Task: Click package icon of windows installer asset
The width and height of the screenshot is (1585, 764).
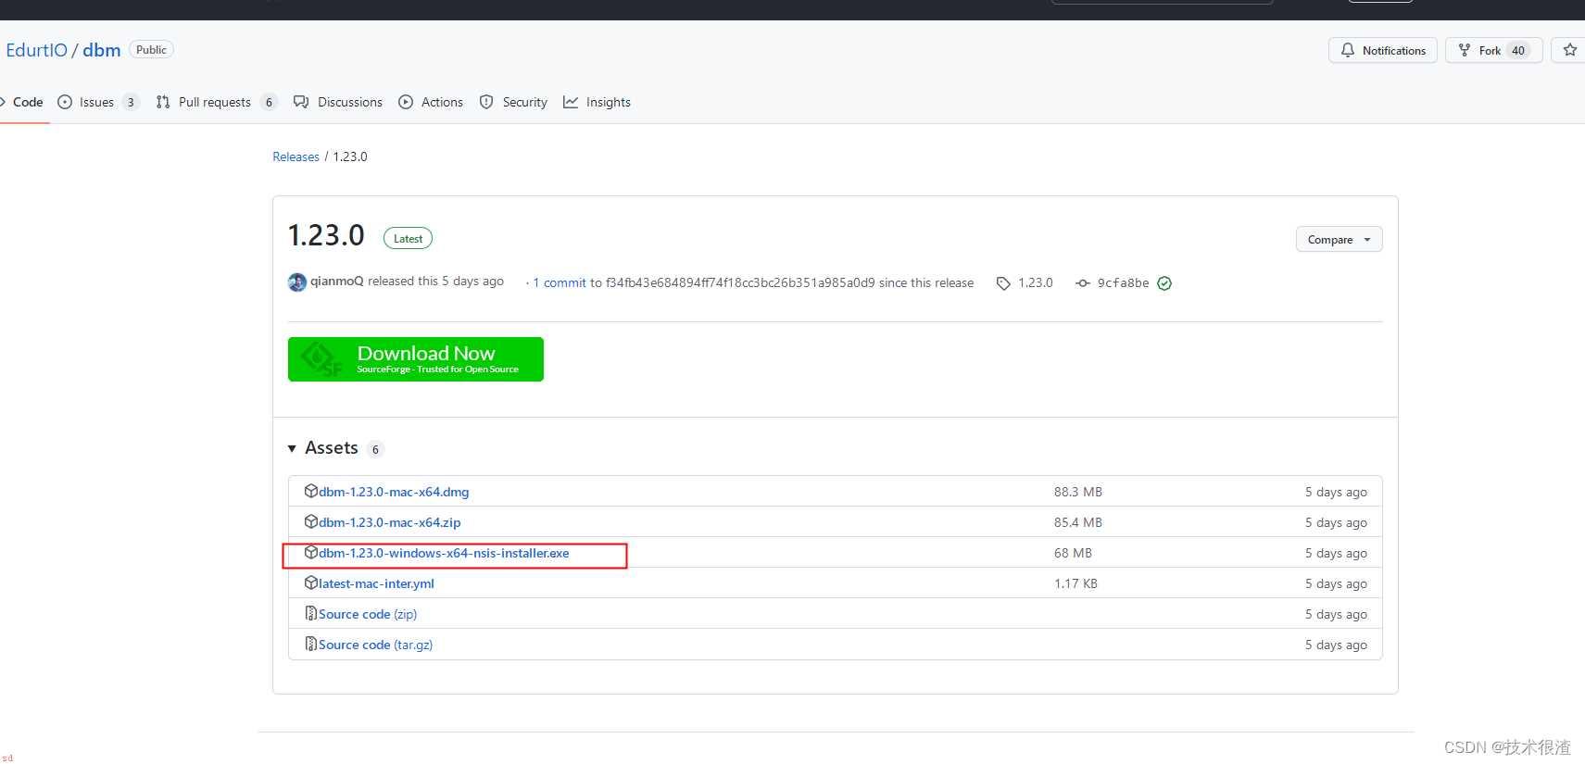Action: [x=311, y=552]
